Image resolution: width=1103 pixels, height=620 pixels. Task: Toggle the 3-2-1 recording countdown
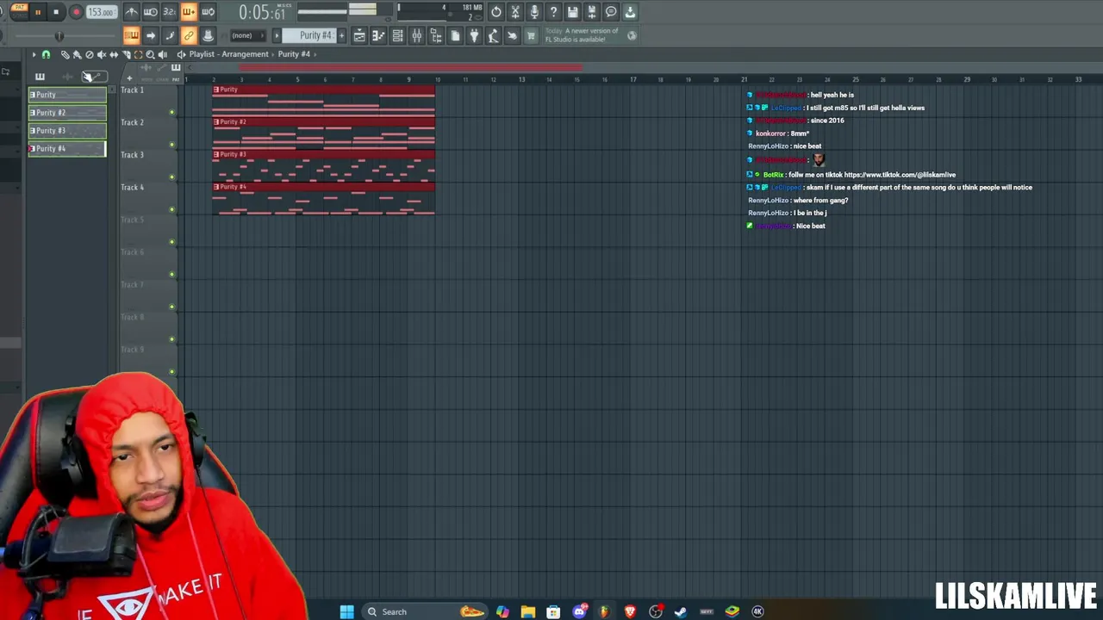click(x=170, y=12)
